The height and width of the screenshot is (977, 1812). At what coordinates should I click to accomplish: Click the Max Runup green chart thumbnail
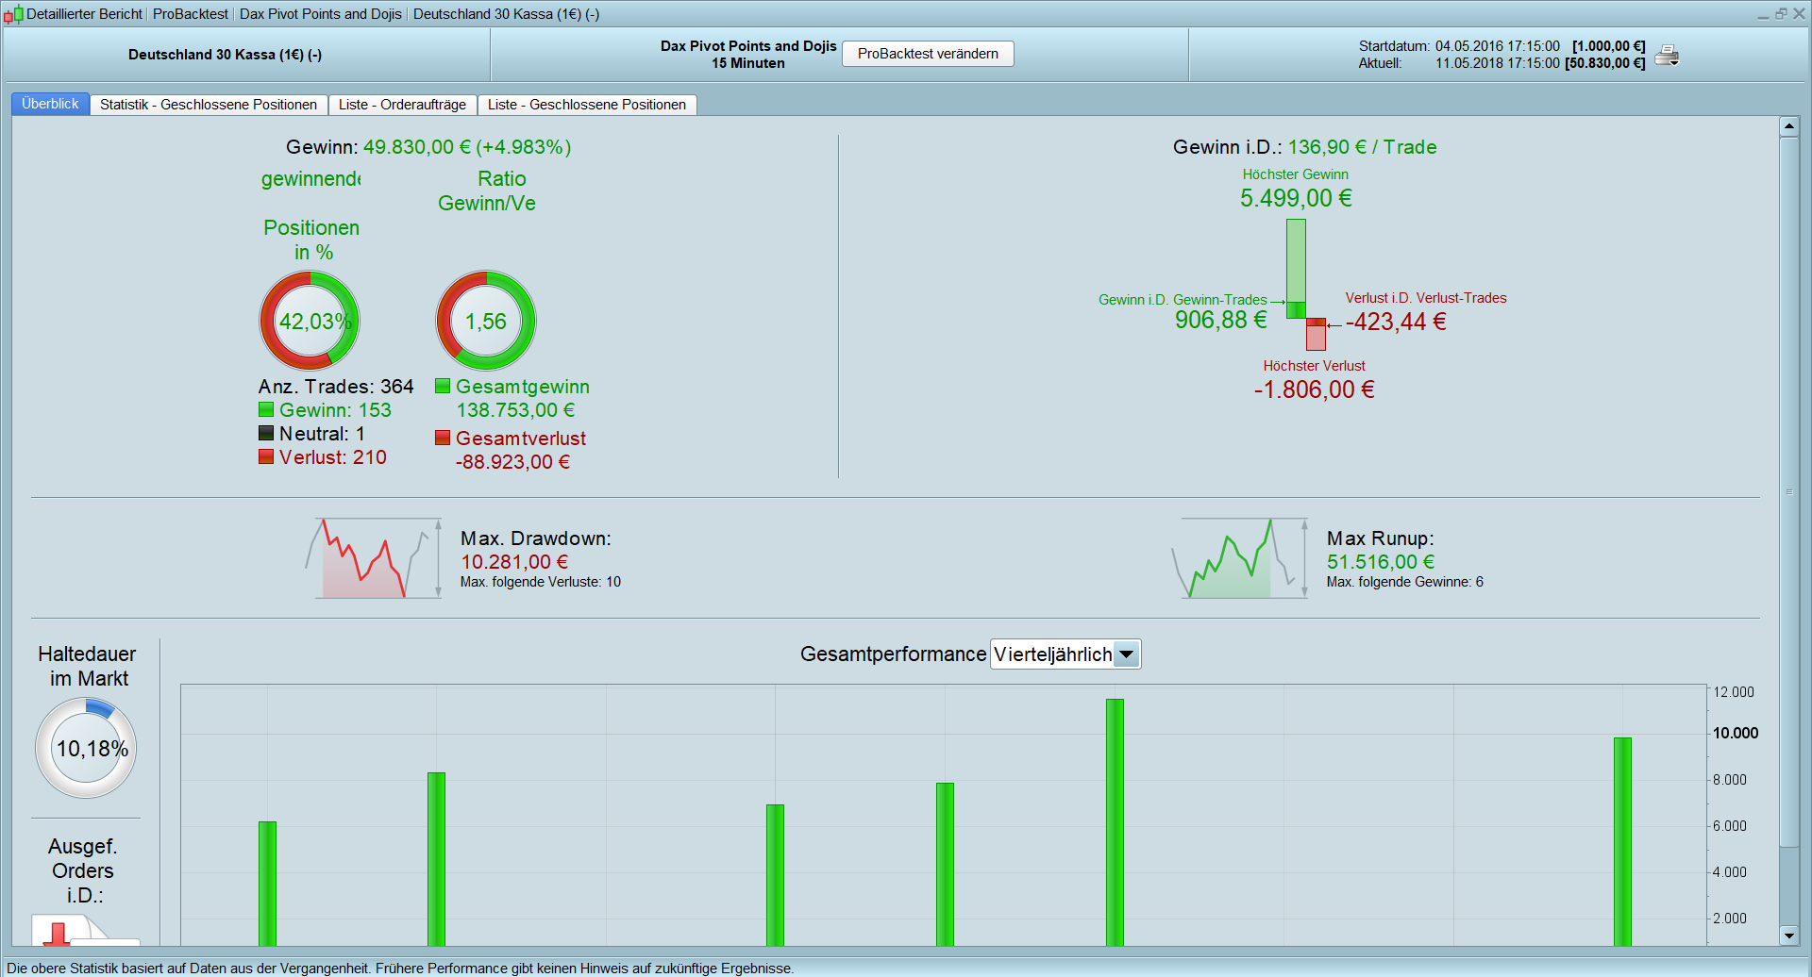[x=1240, y=557]
